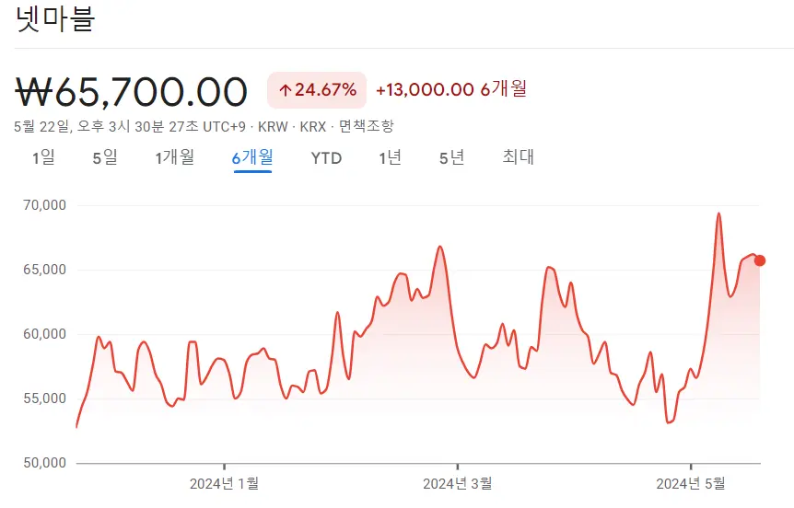The width and height of the screenshot is (794, 508).
Task: Click the 넷마블 stock title
Action: (55, 20)
